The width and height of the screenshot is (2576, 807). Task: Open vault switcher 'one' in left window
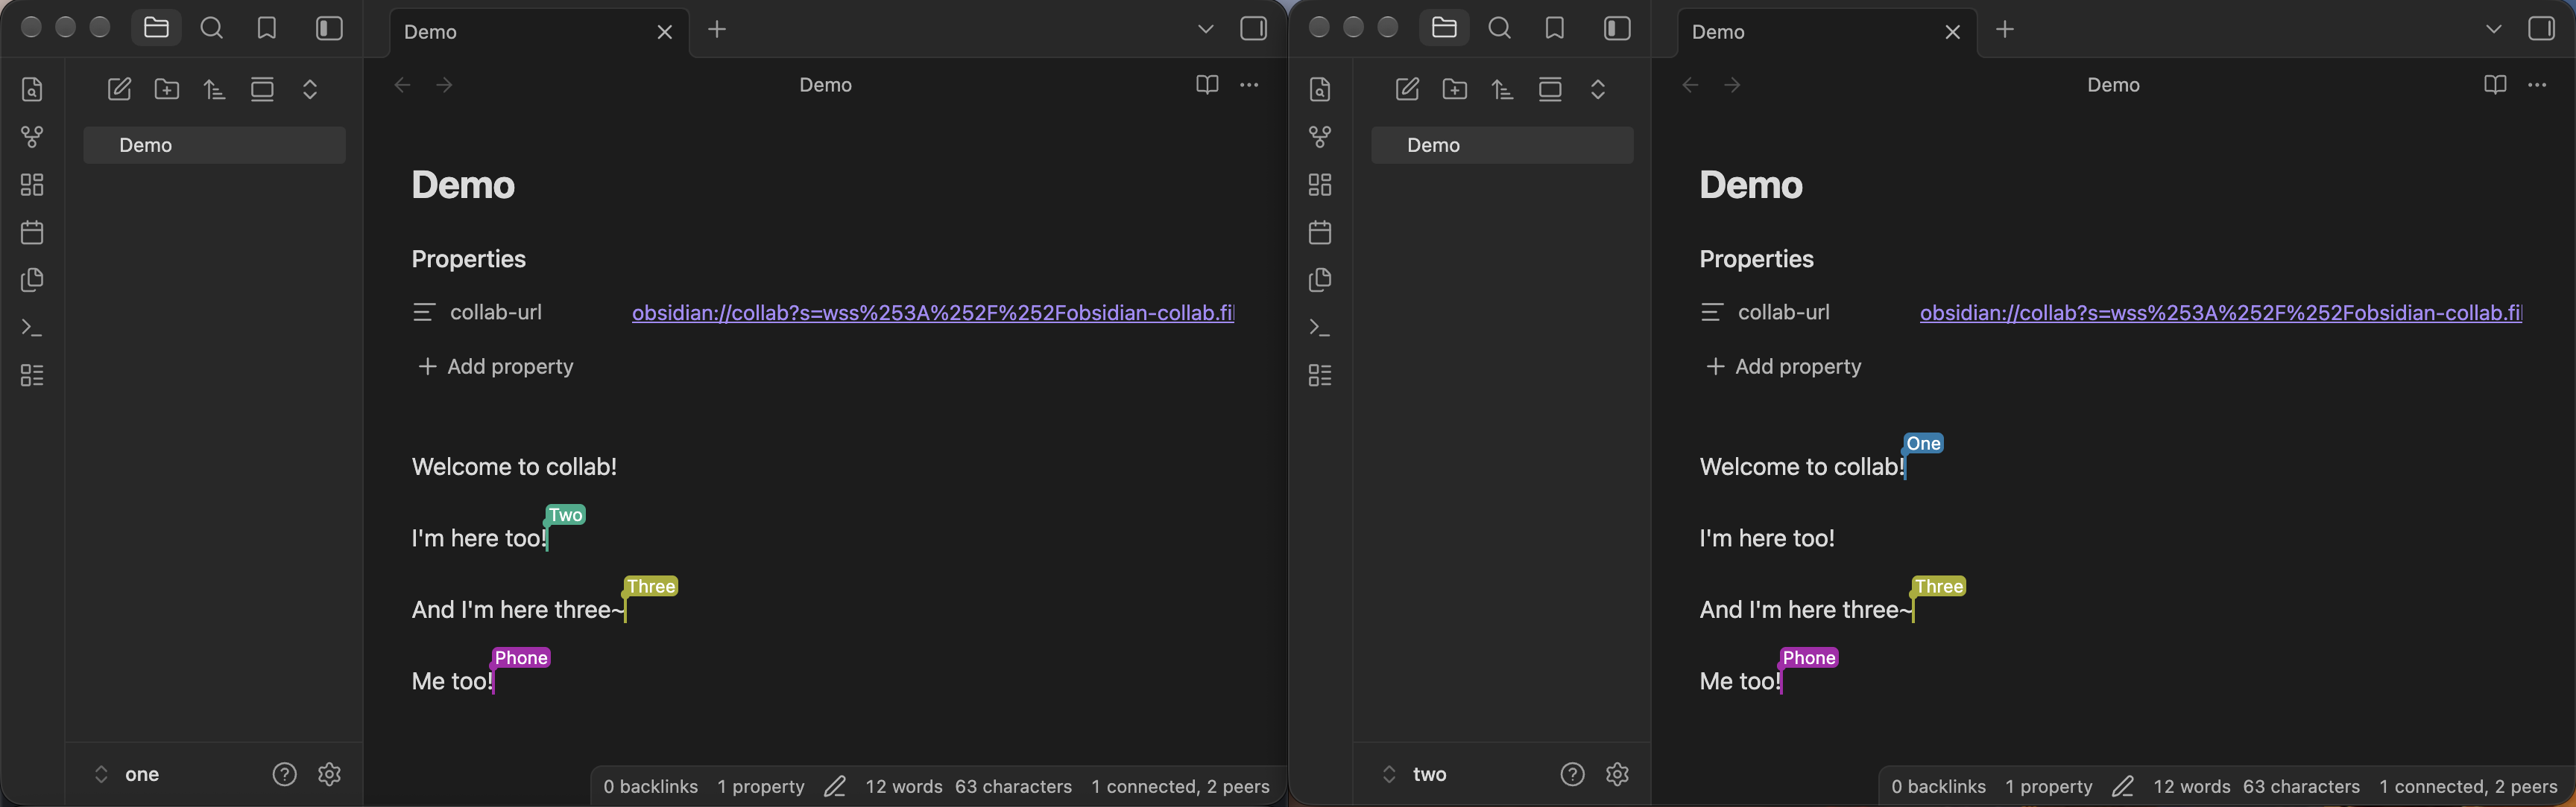click(127, 774)
